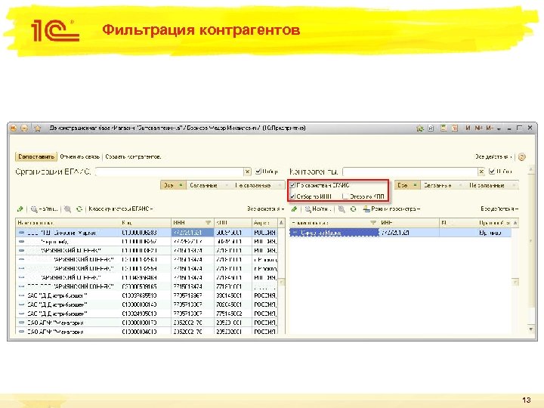Open the calculator icon in the title bar
This screenshot has width=544, height=408.
pos(444,128)
